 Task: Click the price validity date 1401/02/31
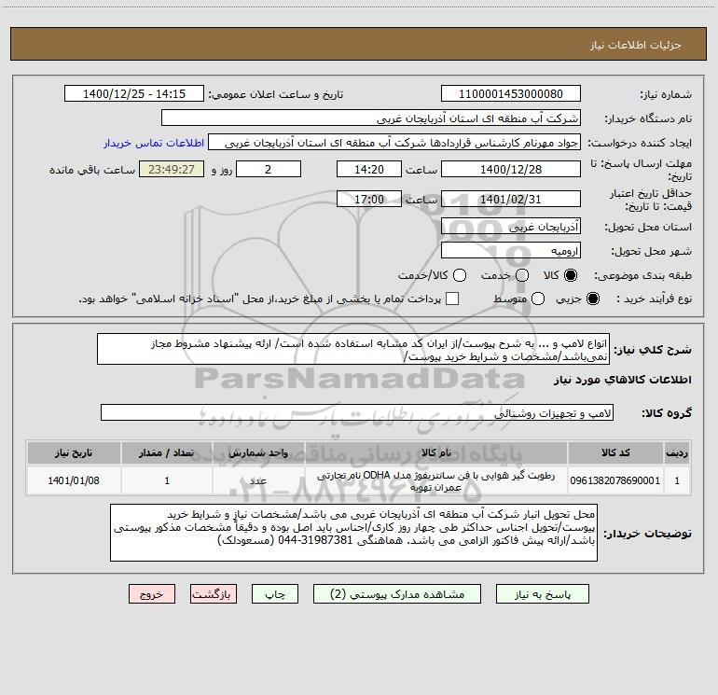tap(511, 199)
